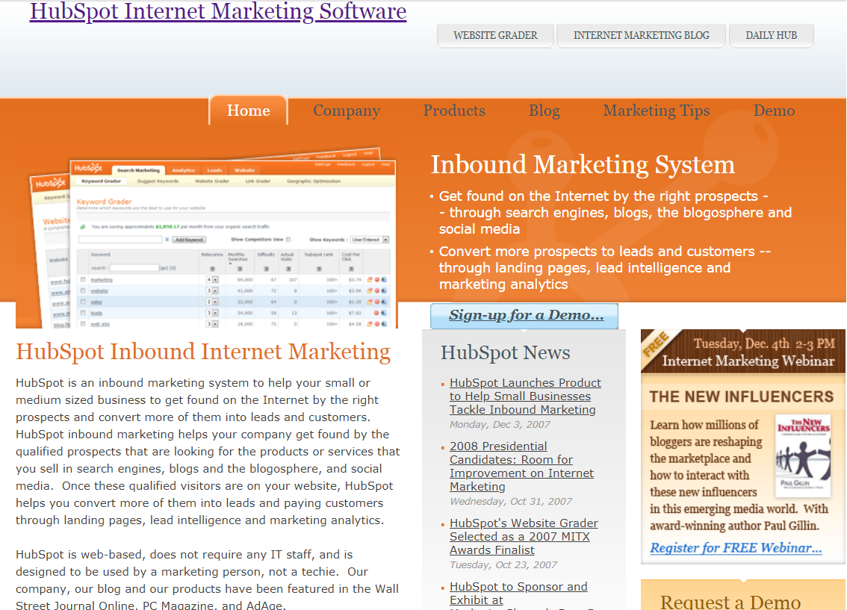Click Sign-up for a Demo button
The height and width of the screenshot is (610, 847).
524,316
